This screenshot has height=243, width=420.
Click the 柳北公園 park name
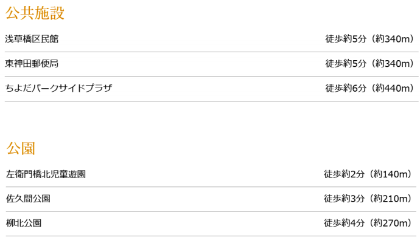[x=24, y=223]
